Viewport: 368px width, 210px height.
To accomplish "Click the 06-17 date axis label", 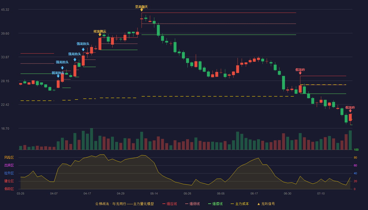I will click(x=254, y=193).
